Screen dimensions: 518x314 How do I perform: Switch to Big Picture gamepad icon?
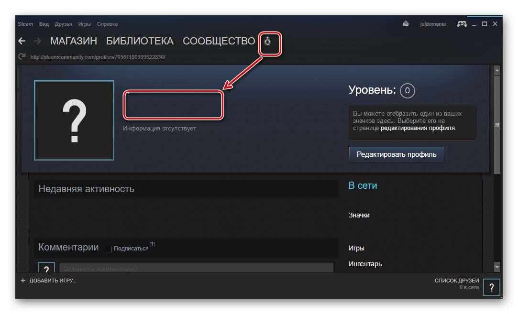click(x=462, y=24)
